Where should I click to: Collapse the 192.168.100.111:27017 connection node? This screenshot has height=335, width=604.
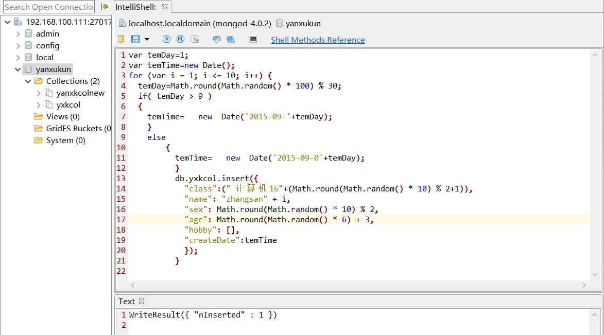tap(7, 22)
